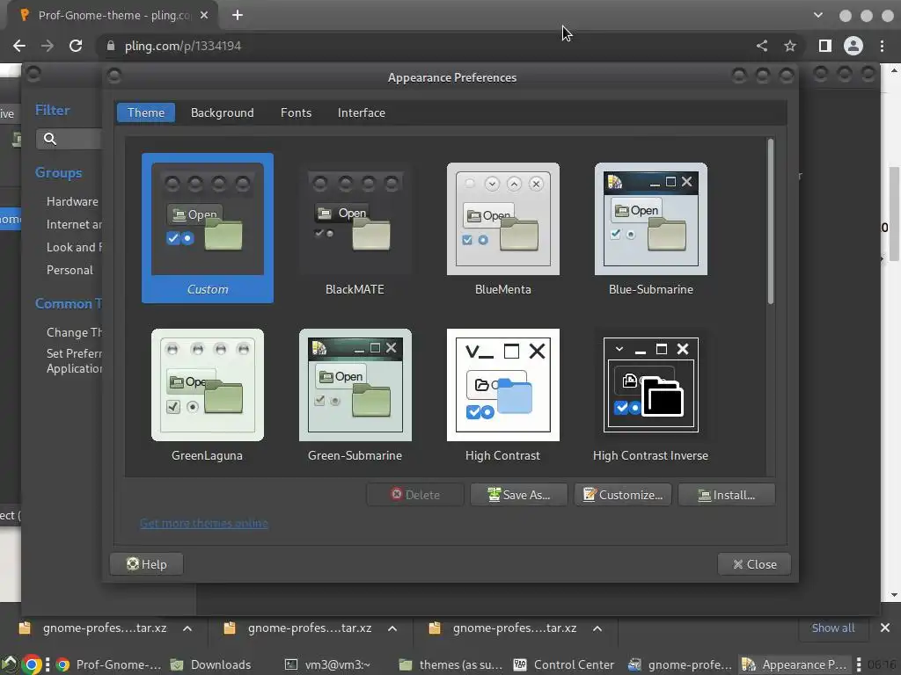
Task: Click the disabled Delete button
Action: coord(415,495)
